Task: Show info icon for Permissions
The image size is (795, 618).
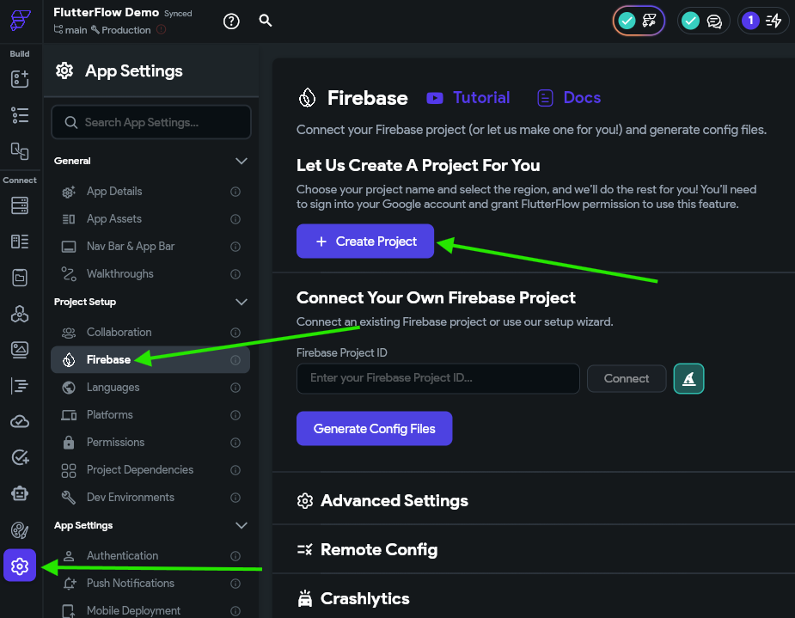Action: 235,443
